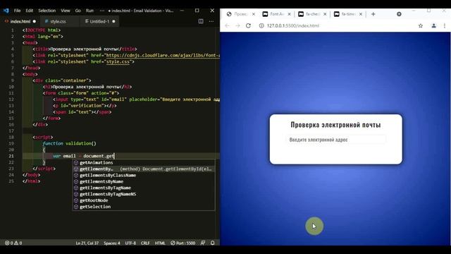The image size is (451, 254).
Task: Click Live Server Port: 5500 status item
Action: click(183, 243)
